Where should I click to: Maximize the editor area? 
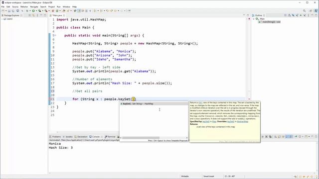click(248, 15)
